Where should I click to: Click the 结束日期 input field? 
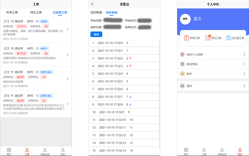113,27
